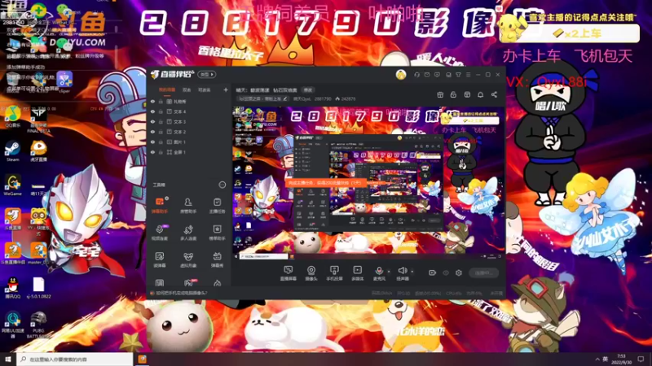Open toolbox more options circle button
652x366 pixels.
pos(222,185)
